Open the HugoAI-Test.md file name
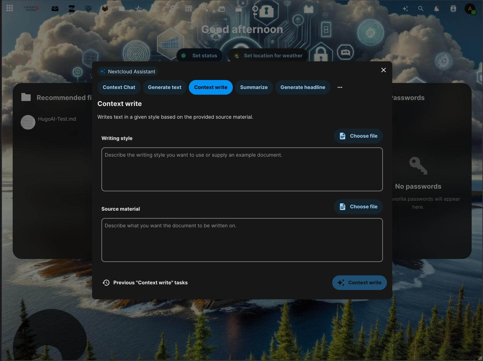The height and width of the screenshot is (361, 483). [x=57, y=119]
